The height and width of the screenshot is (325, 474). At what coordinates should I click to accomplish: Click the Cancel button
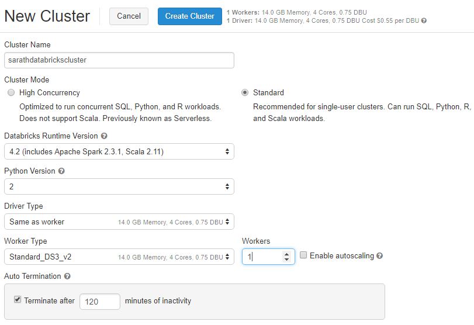(129, 16)
